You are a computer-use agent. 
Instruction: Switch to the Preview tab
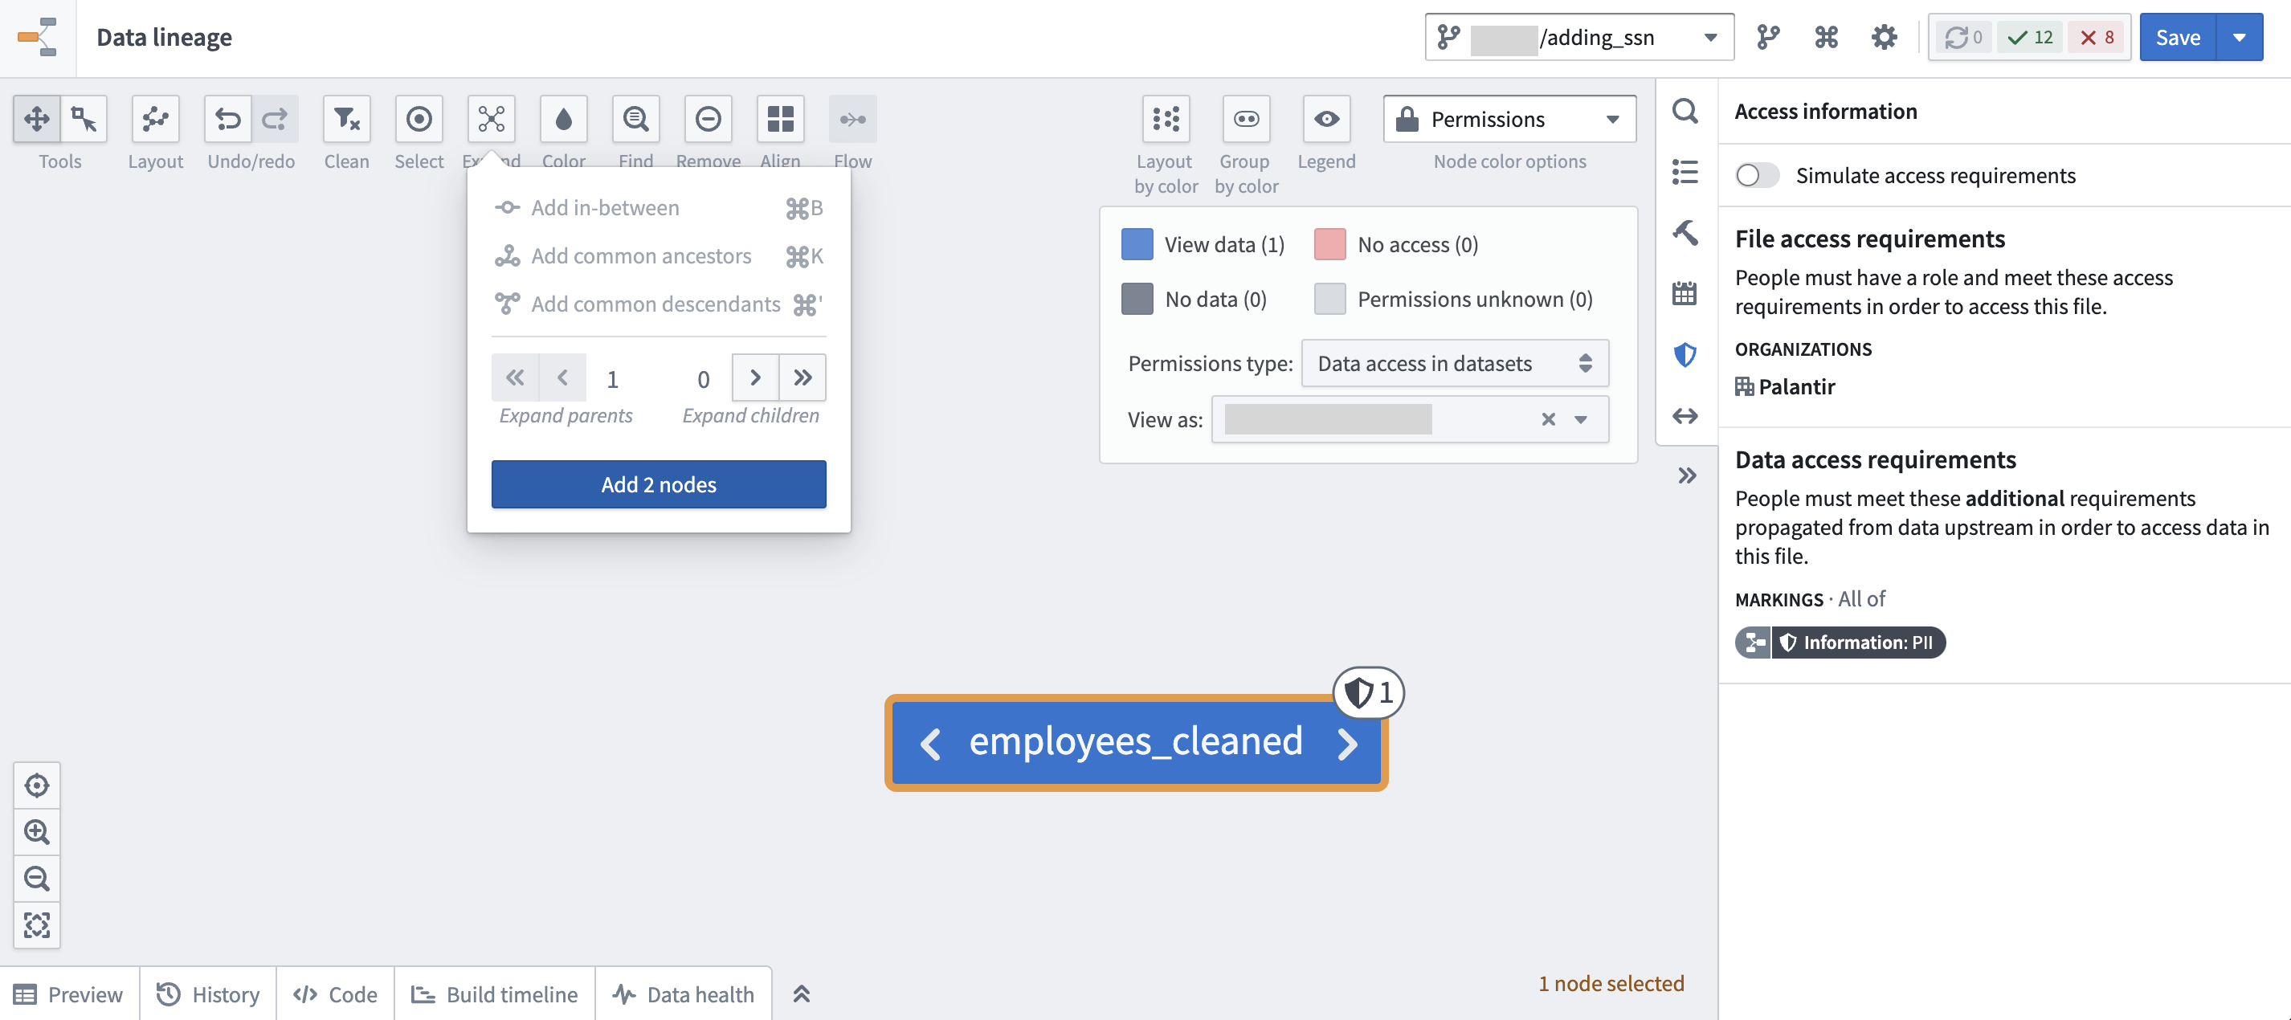click(x=69, y=994)
